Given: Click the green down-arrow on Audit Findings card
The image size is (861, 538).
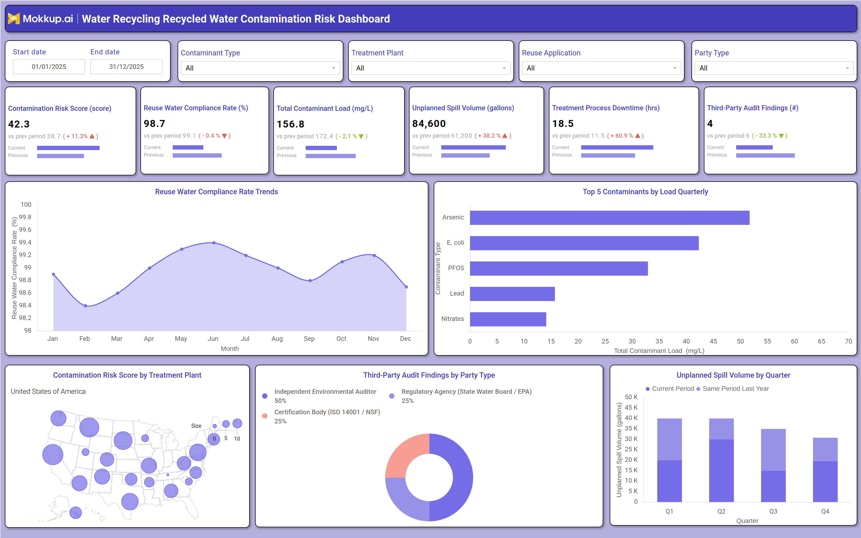Looking at the screenshot, I should click(x=781, y=136).
